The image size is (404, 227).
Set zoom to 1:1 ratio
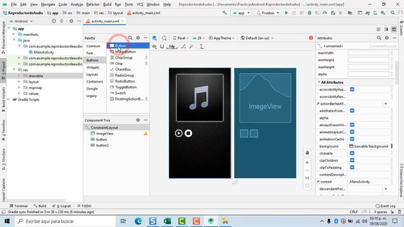tap(307, 178)
